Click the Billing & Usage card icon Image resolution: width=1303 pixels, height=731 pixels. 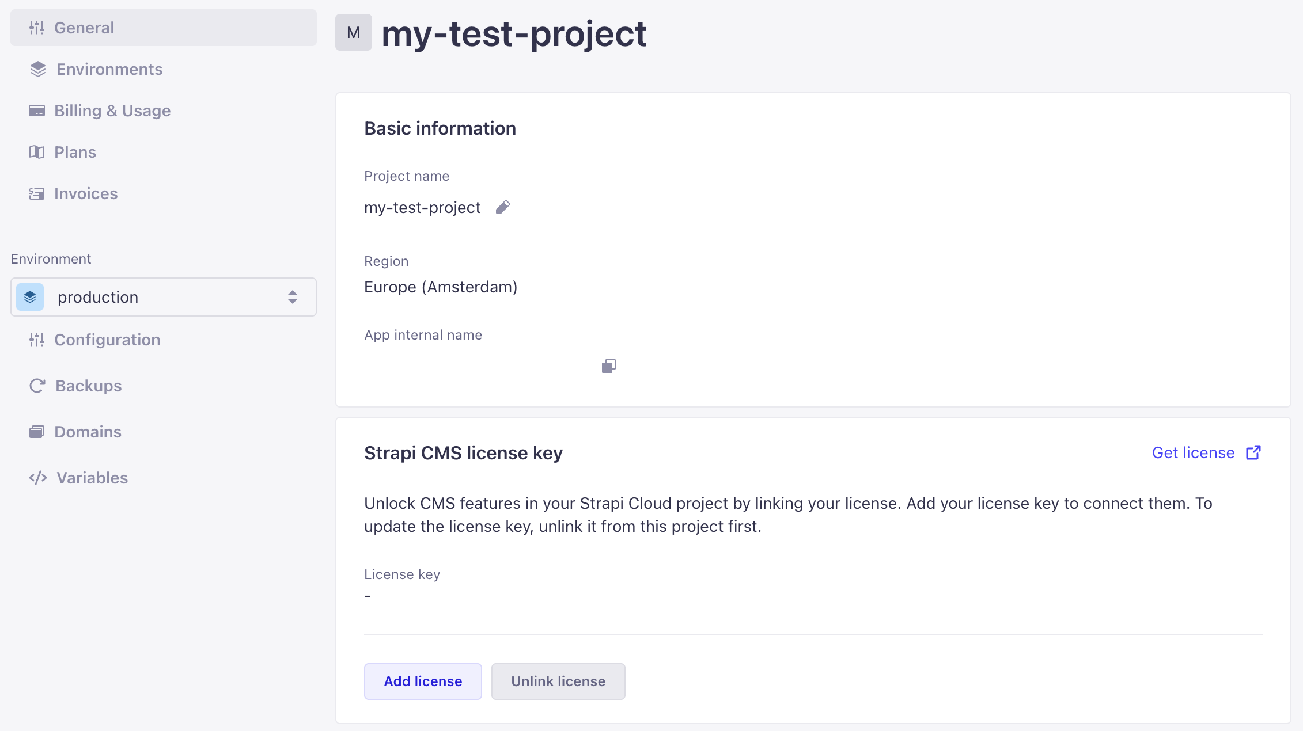coord(37,111)
